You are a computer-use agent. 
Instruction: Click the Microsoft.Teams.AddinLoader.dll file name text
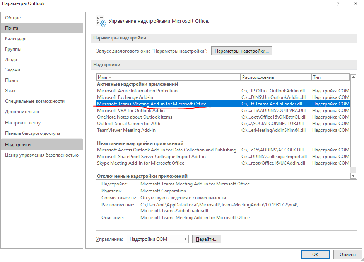pos(174,211)
